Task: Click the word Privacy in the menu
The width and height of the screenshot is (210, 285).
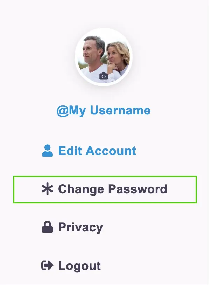Action: tap(80, 228)
